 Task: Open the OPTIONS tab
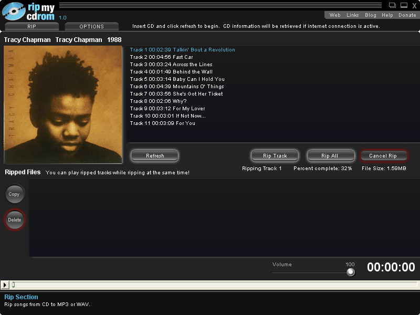(91, 27)
